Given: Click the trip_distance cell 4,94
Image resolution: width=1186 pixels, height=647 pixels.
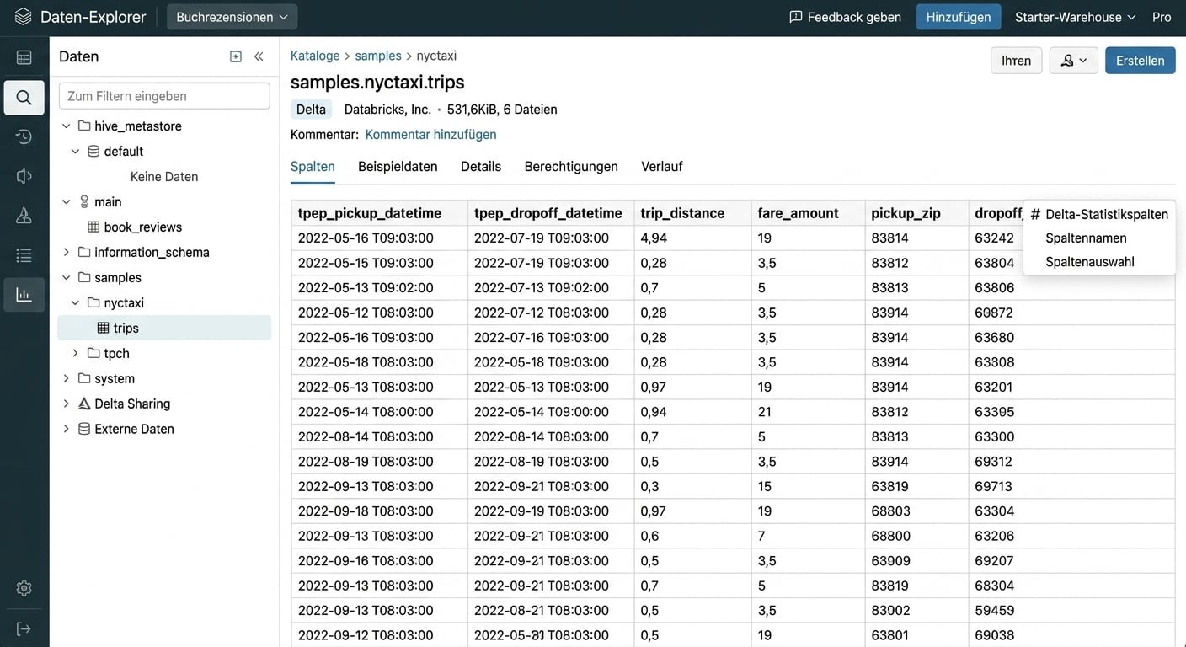Looking at the screenshot, I should point(692,238).
